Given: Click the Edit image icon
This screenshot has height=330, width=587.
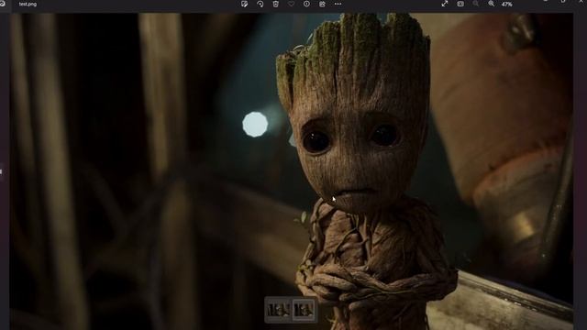Looking at the screenshot, I should pos(245,4).
